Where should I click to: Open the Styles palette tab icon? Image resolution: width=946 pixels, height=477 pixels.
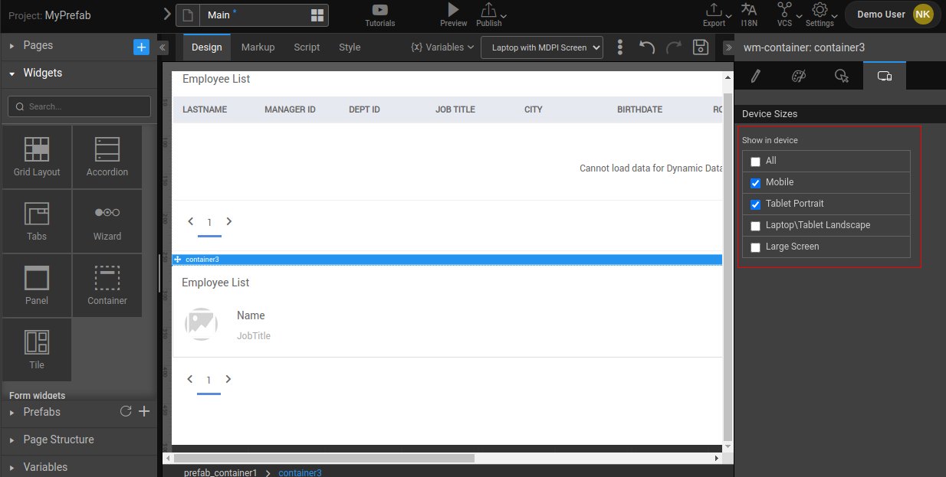[x=798, y=76]
